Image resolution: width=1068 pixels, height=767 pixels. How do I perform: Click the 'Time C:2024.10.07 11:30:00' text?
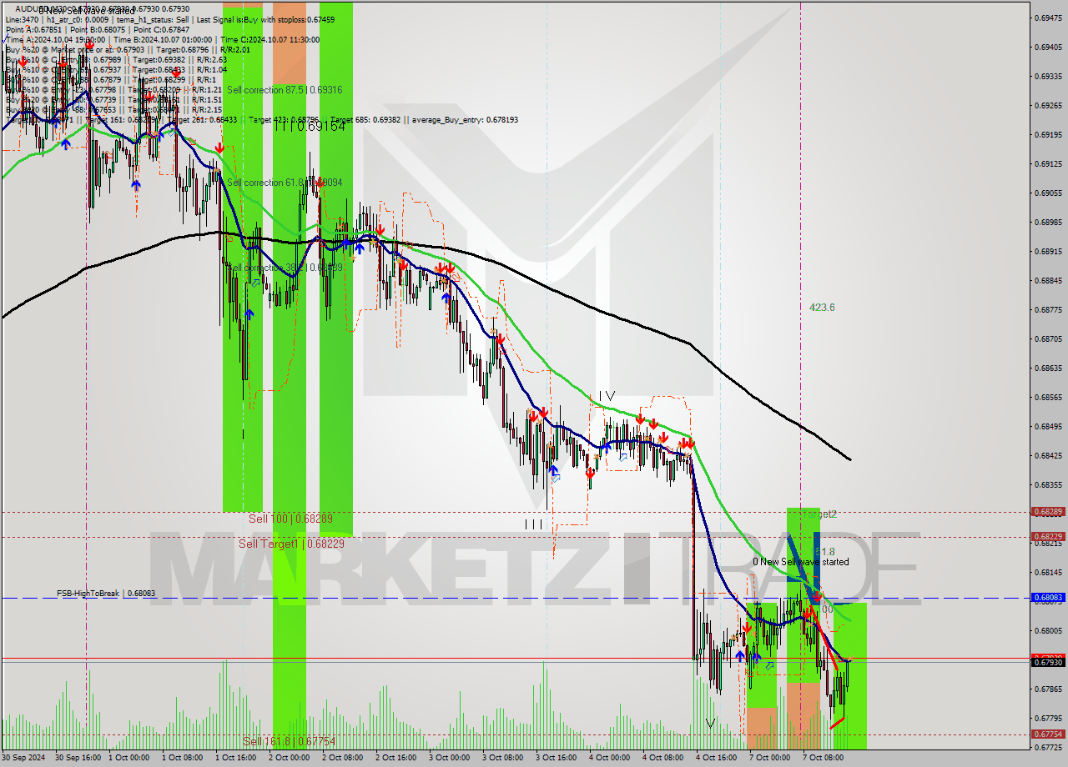272,39
